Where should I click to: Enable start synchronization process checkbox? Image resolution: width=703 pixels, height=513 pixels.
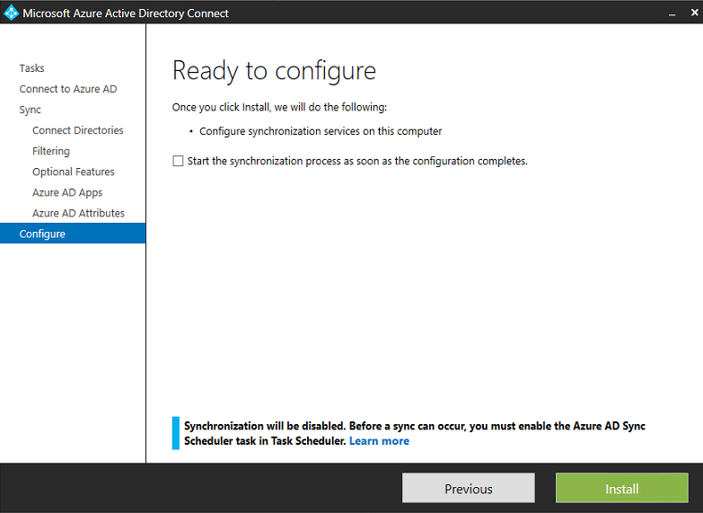click(x=178, y=161)
